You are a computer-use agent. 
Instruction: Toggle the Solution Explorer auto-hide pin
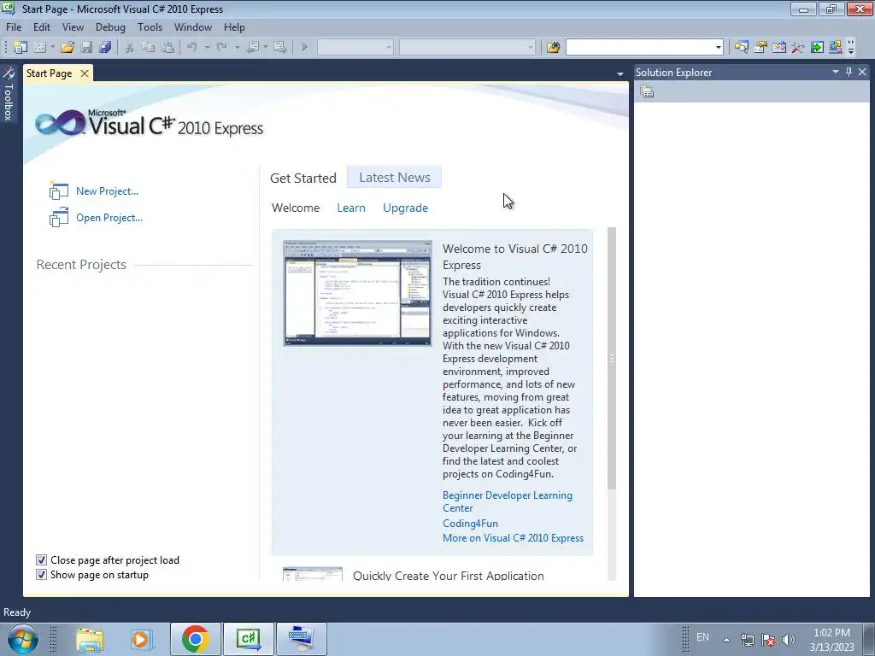(x=849, y=72)
